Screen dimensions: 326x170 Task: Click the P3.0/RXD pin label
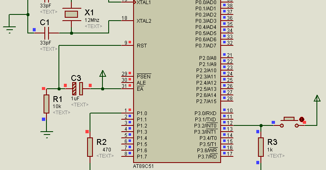click(205, 113)
